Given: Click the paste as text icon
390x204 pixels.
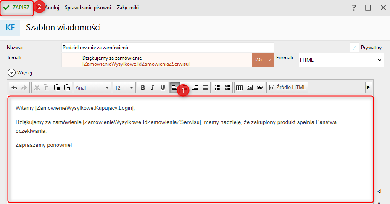Looking at the screenshot, I should pos(67,87).
